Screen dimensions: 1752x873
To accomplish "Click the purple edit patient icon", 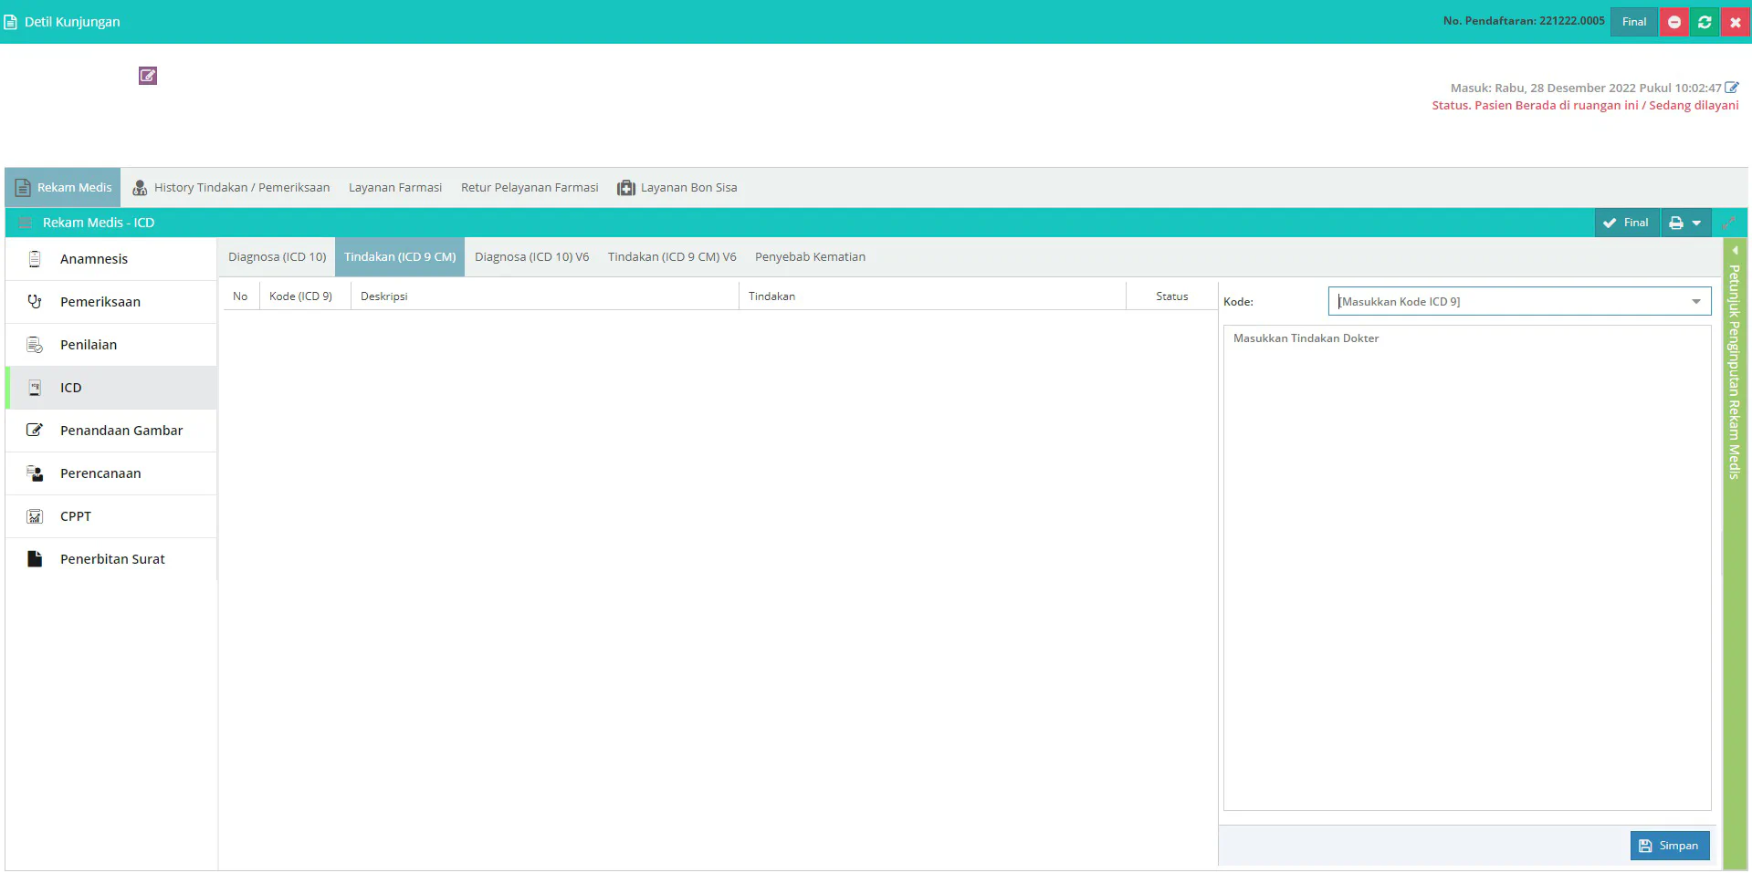I will click(148, 76).
